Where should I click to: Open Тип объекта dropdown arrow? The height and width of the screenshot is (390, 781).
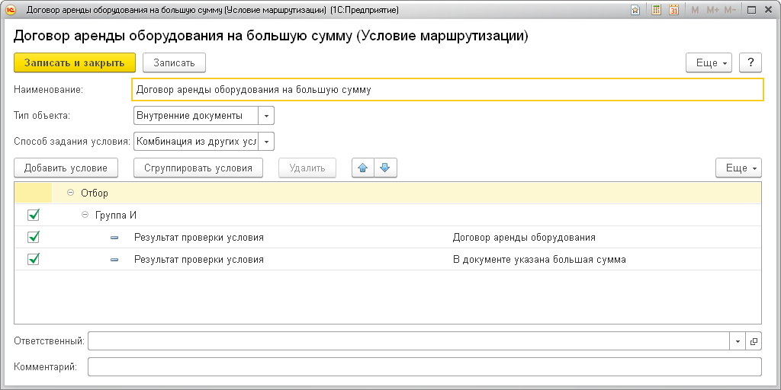click(266, 116)
